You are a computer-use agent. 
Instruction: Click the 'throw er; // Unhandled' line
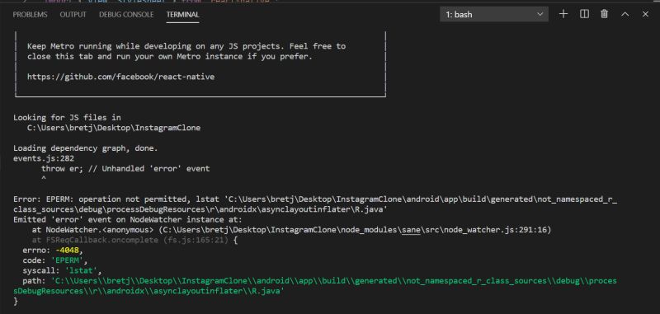125,169
